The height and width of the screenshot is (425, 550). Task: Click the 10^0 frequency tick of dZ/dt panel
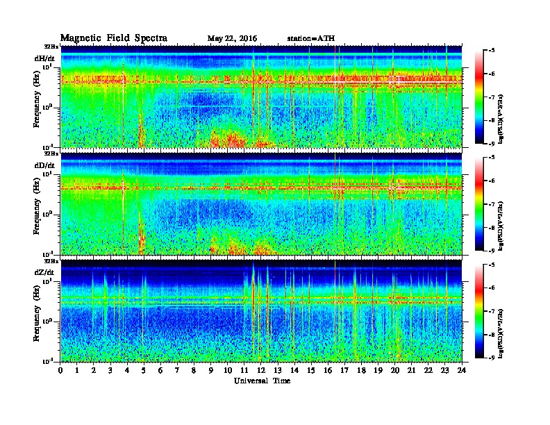tap(47, 321)
